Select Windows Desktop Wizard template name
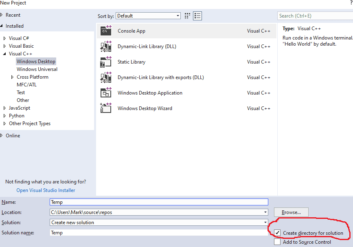This screenshot has height=247, width=353. (145, 108)
